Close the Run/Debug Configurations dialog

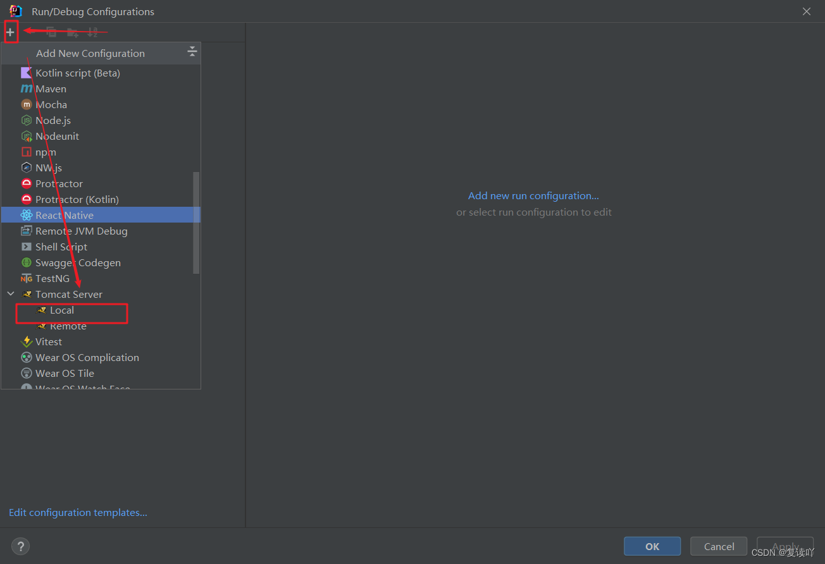pos(807,11)
